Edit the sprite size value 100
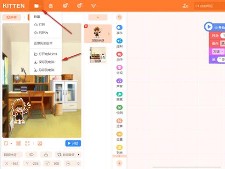This screenshot has width=225, height=169. [52, 163]
